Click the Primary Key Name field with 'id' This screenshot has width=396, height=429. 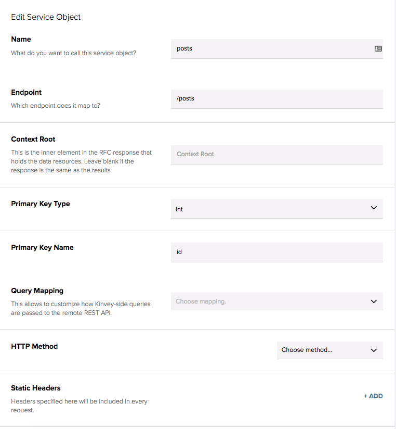(276, 252)
